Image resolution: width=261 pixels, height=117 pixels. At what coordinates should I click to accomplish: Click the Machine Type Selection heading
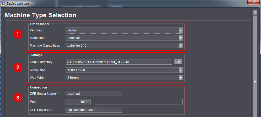pyautogui.click(x=40, y=15)
